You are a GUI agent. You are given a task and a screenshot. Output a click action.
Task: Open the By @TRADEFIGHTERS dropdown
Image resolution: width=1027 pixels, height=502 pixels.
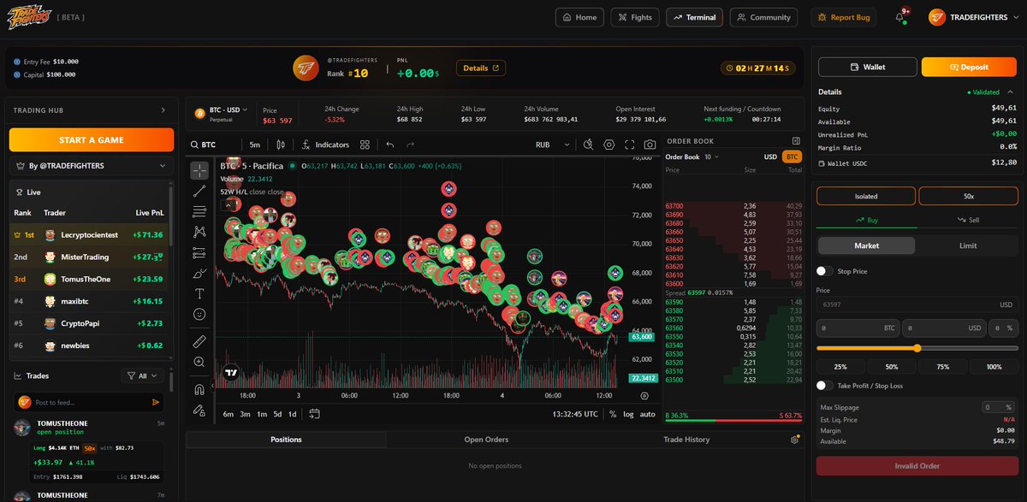pyautogui.click(x=92, y=166)
